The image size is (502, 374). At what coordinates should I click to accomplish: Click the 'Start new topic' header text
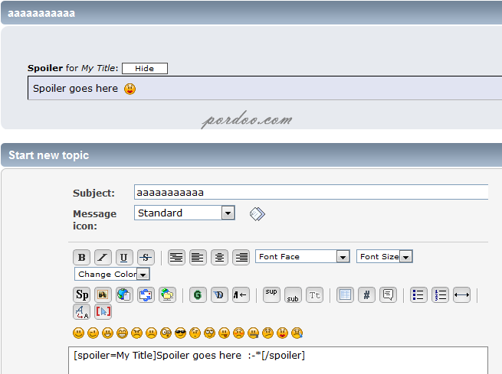pyautogui.click(x=48, y=155)
